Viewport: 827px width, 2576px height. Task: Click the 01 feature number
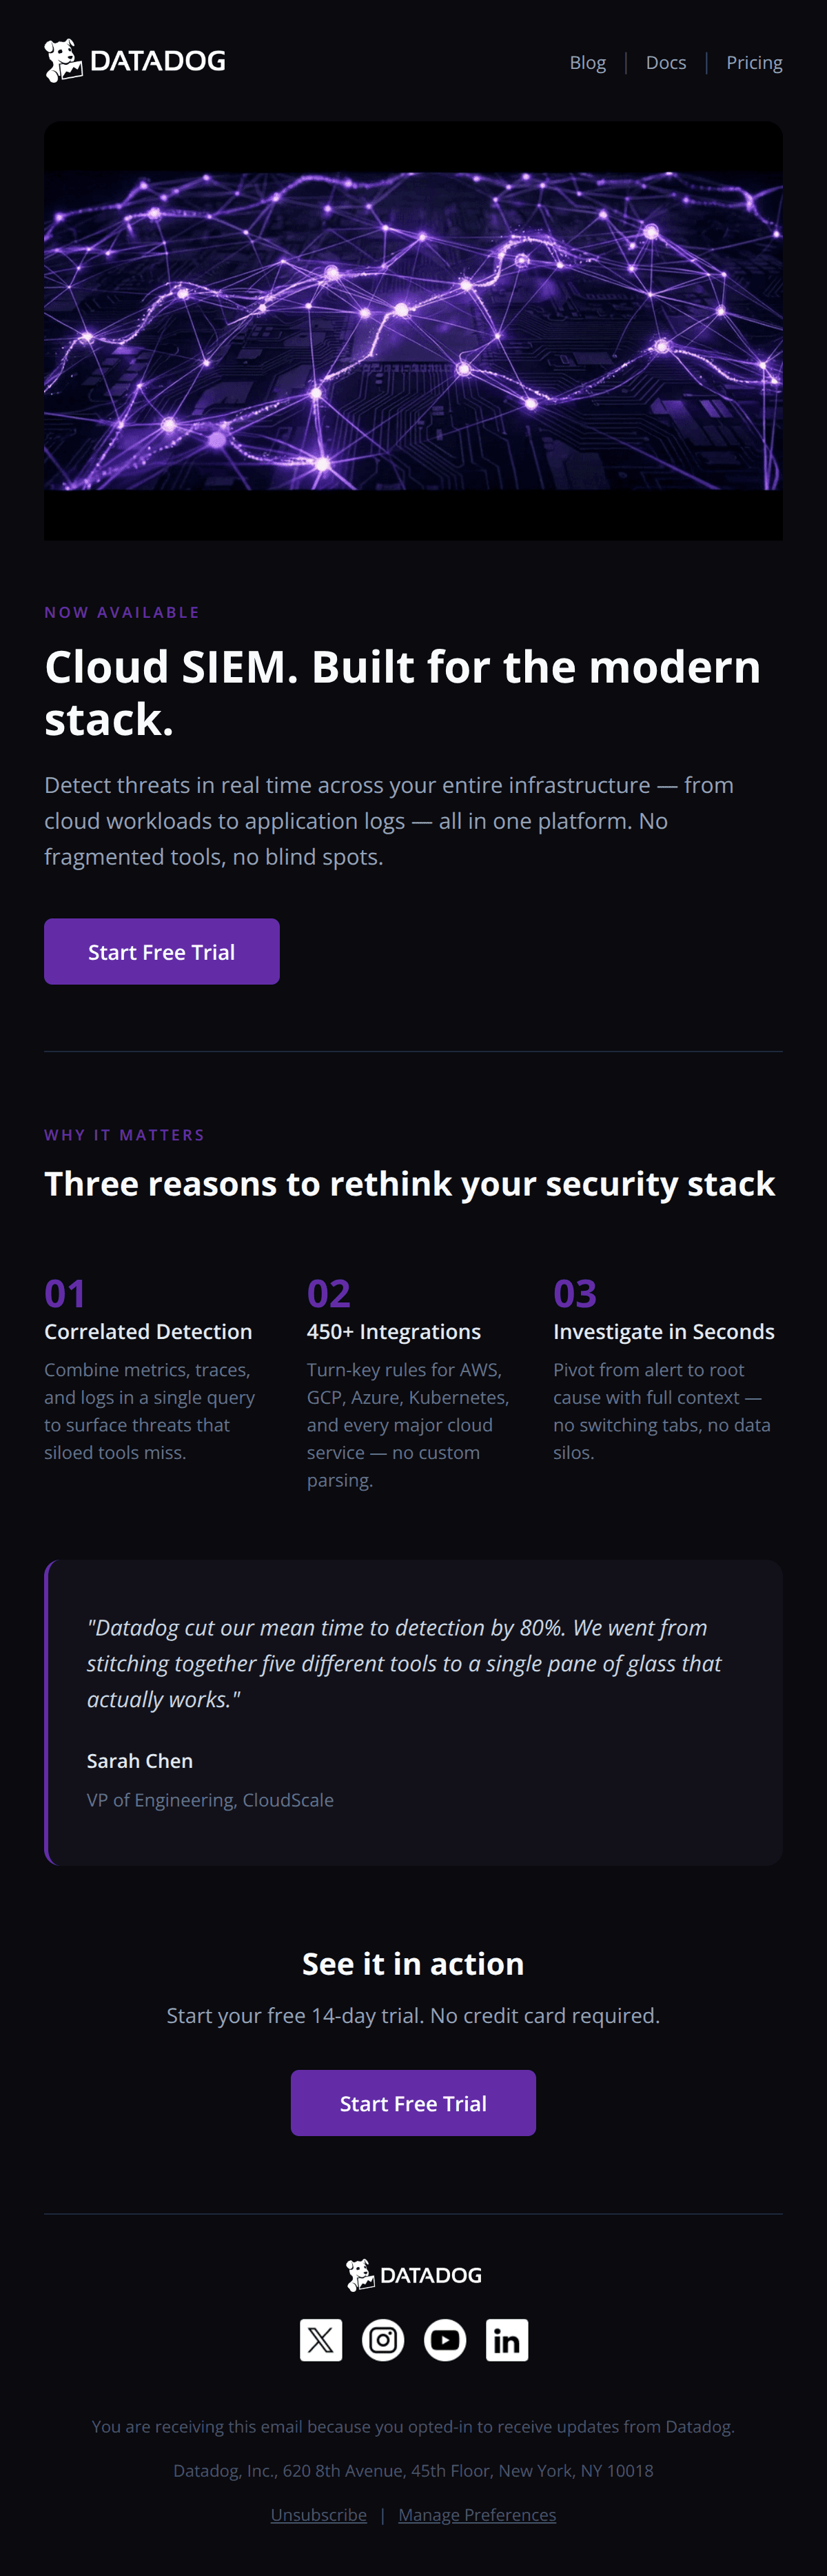click(x=65, y=1293)
